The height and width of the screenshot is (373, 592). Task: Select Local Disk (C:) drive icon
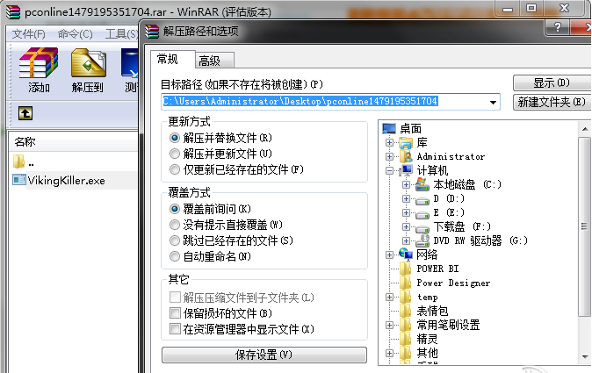click(x=422, y=184)
